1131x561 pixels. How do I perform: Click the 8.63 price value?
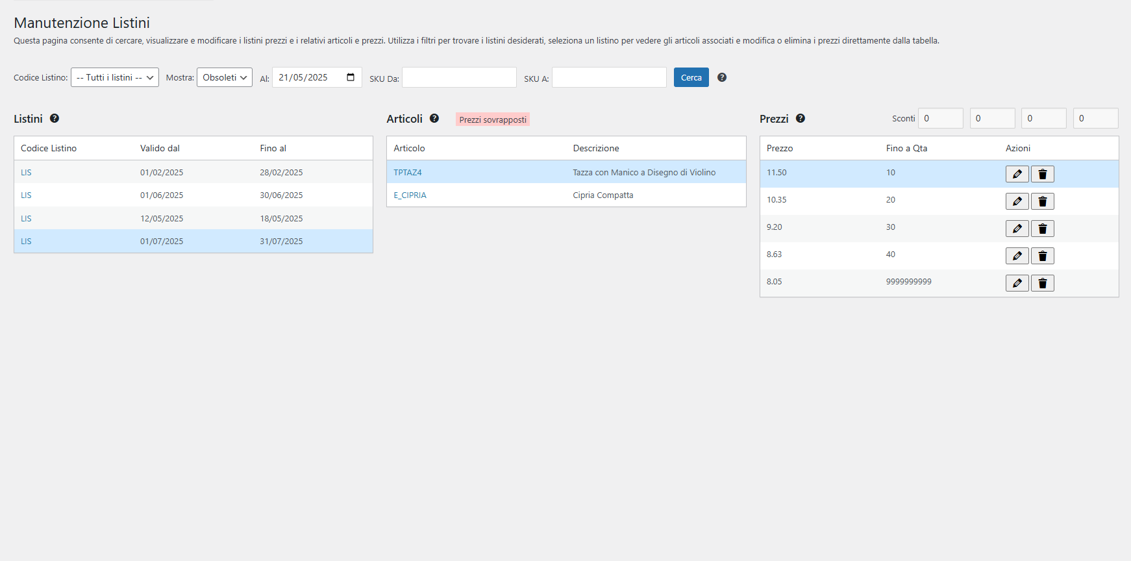(775, 255)
